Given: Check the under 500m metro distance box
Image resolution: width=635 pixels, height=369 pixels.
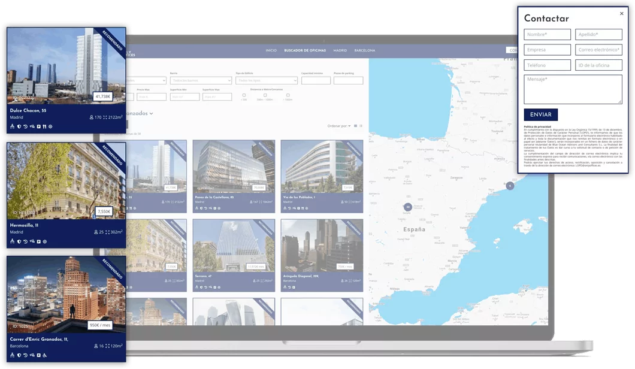Looking at the screenshot, I should coord(244,95).
